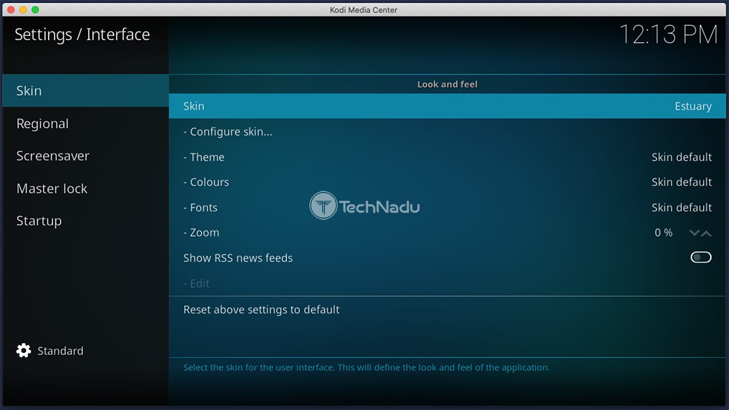Select the Zoom setting row
The height and width of the screenshot is (410, 729).
[448, 233]
